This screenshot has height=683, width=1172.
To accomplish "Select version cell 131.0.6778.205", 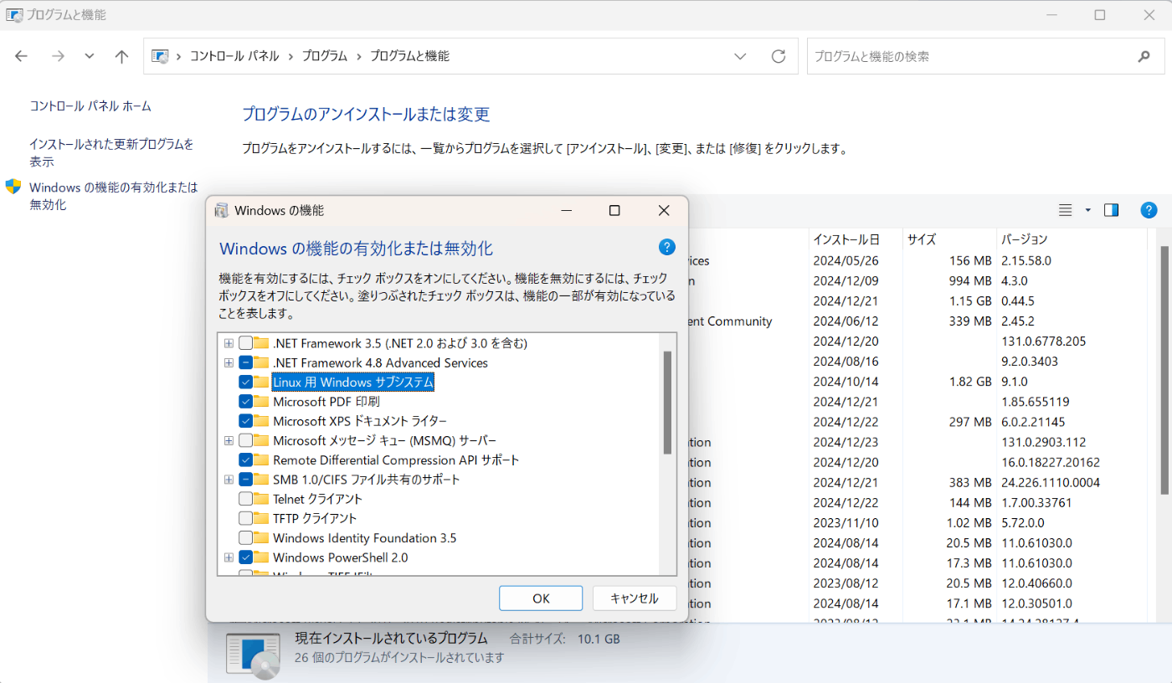I will coord(1042,341).
